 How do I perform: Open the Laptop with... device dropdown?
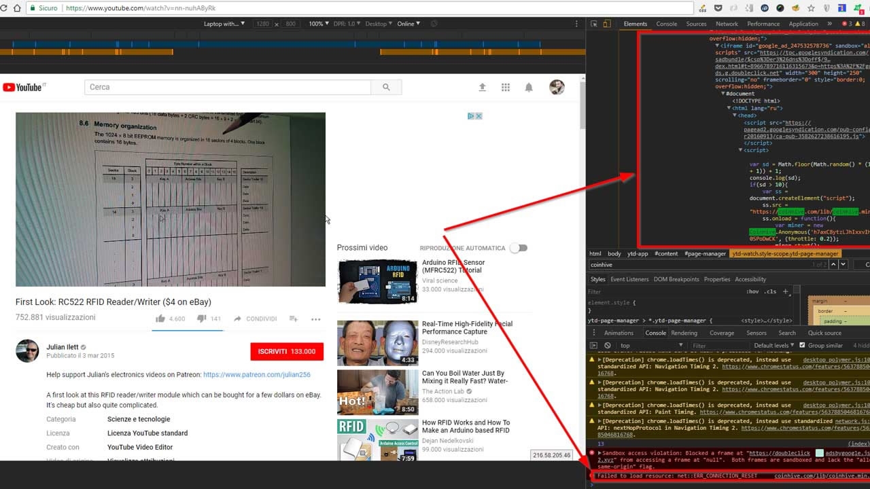(x=224, y=24)
